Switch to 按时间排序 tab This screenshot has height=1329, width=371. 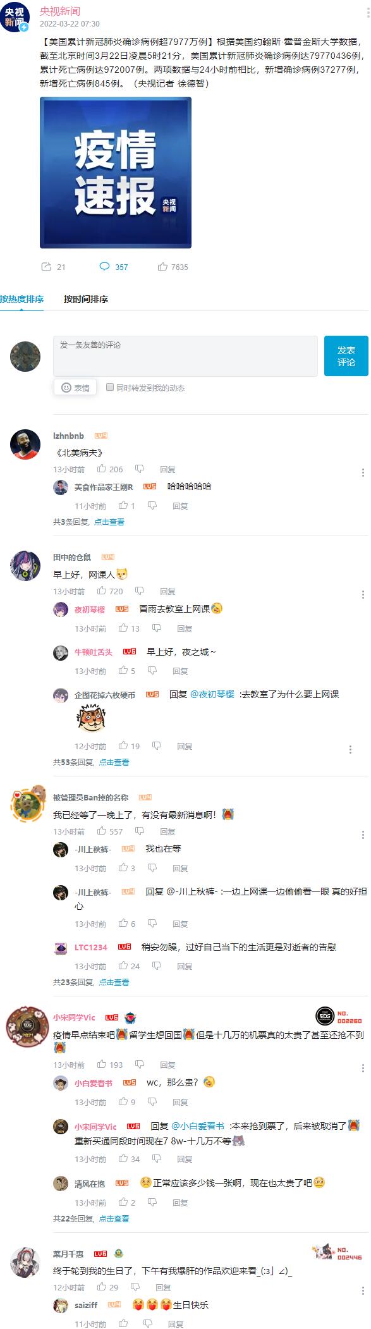click(x=86, y=299)
